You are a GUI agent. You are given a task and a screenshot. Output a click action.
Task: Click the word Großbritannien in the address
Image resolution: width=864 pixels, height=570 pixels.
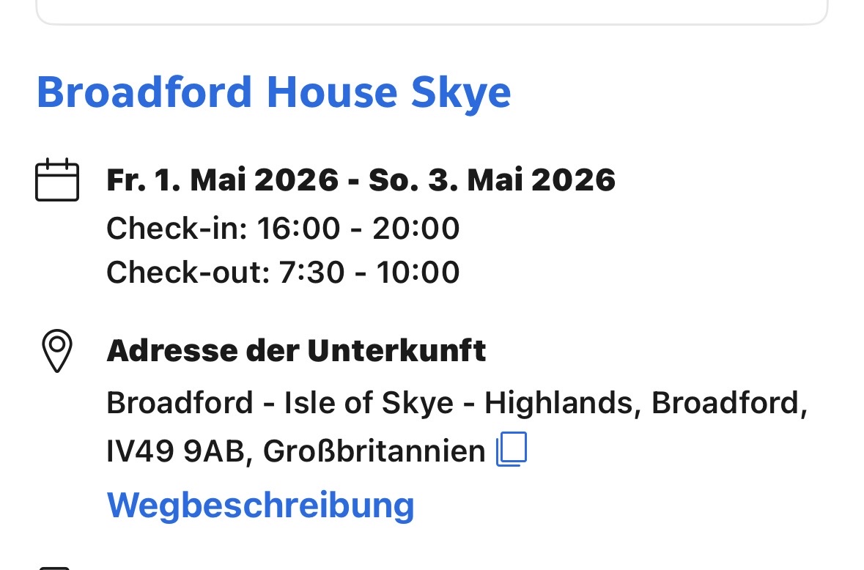374,451
